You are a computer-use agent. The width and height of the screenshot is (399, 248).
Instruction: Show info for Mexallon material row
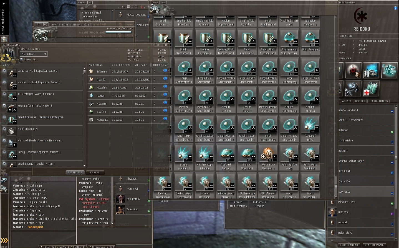tap(165, 86)
